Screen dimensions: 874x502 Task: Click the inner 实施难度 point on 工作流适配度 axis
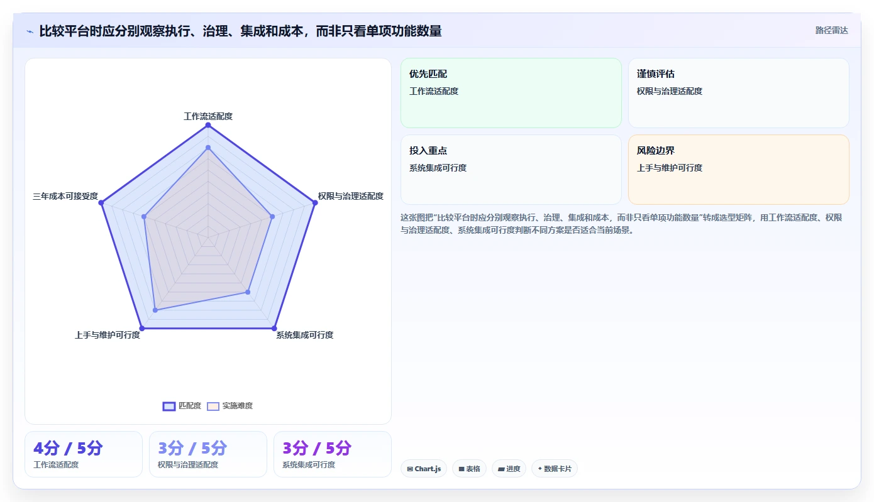tap(208, 147)
